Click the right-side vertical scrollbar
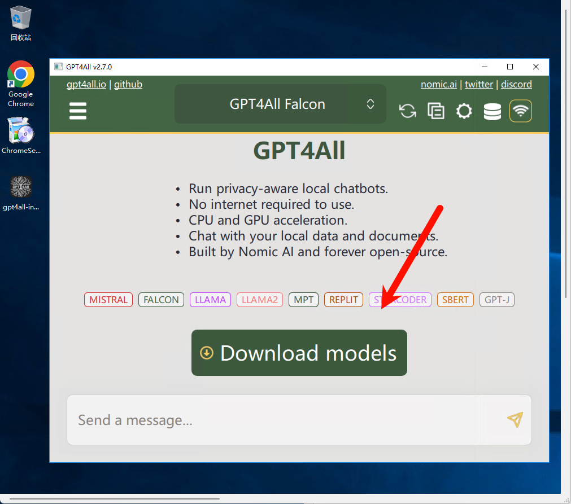This screenshot has width=571, height=504. click(566, 153)
